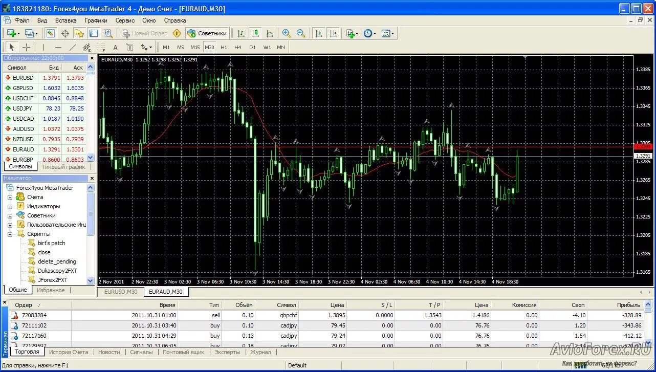Image resolution: width=656 pixels, height=372 pixels.
Task: Open the Profiles dropdown arrow
Action: (36, 33)
